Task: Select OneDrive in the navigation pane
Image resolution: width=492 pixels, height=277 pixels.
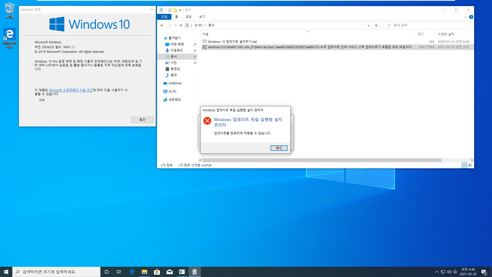Action: pos(172,83)
